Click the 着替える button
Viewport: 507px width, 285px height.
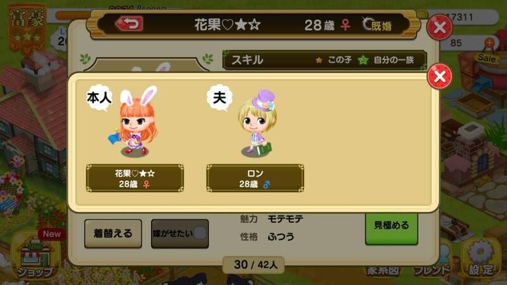pyautogui.click(x=113, y=234)
